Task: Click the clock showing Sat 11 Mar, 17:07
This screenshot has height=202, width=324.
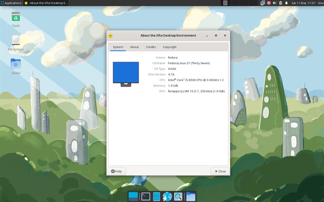Action: pos(303,3)
